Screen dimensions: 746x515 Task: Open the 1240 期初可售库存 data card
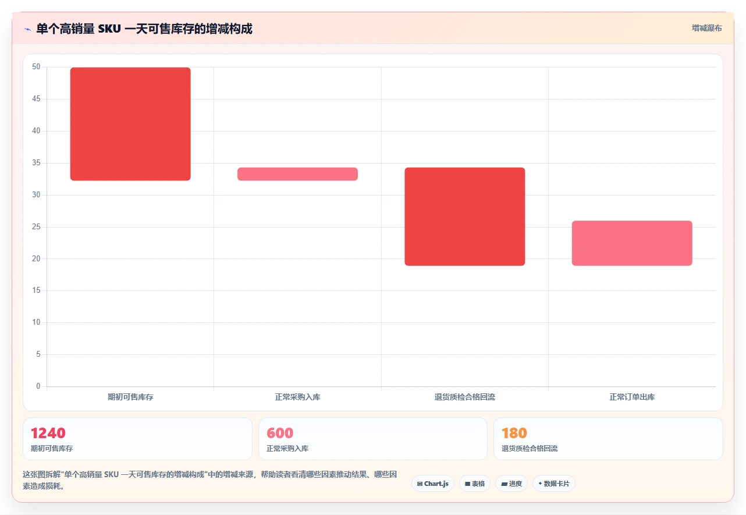[137, 439]
